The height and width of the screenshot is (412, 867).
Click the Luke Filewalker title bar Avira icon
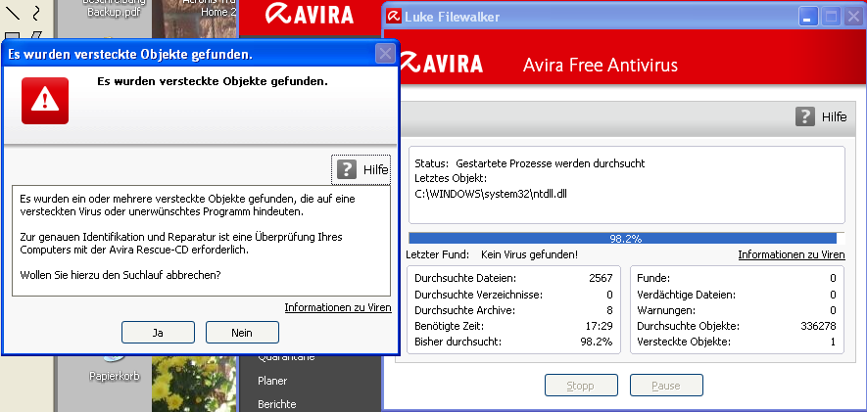pos(394,17)
